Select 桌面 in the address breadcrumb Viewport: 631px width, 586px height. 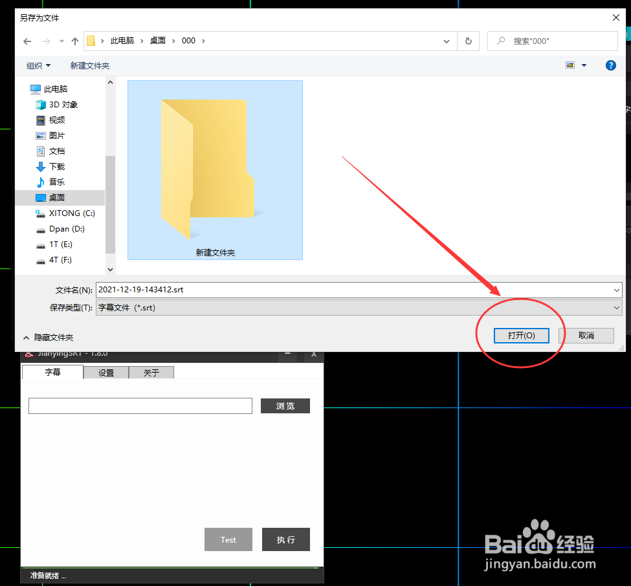158,41
